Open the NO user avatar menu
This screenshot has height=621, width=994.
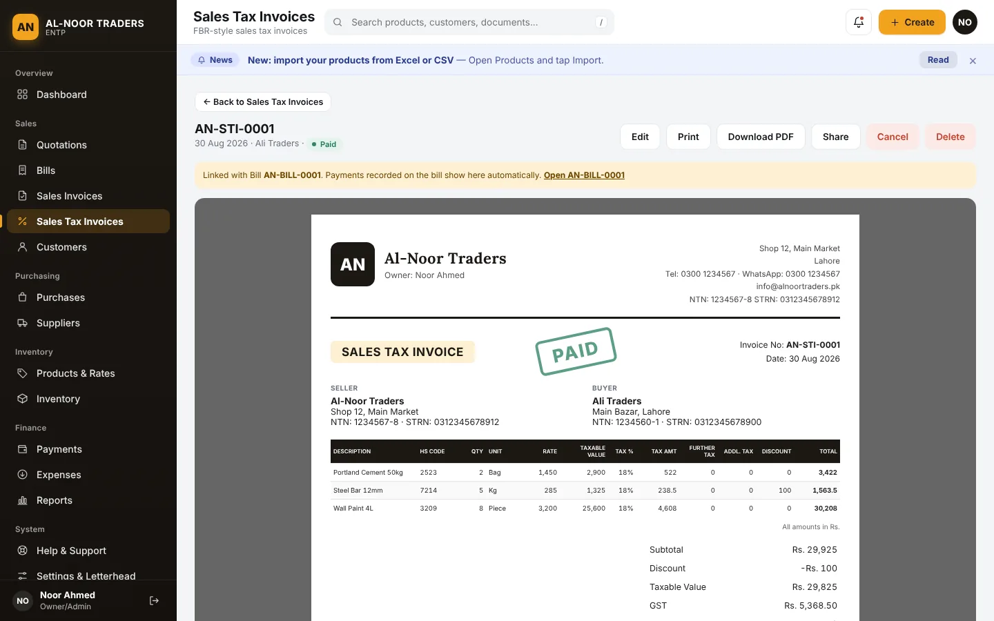click(x=965, y=22)
